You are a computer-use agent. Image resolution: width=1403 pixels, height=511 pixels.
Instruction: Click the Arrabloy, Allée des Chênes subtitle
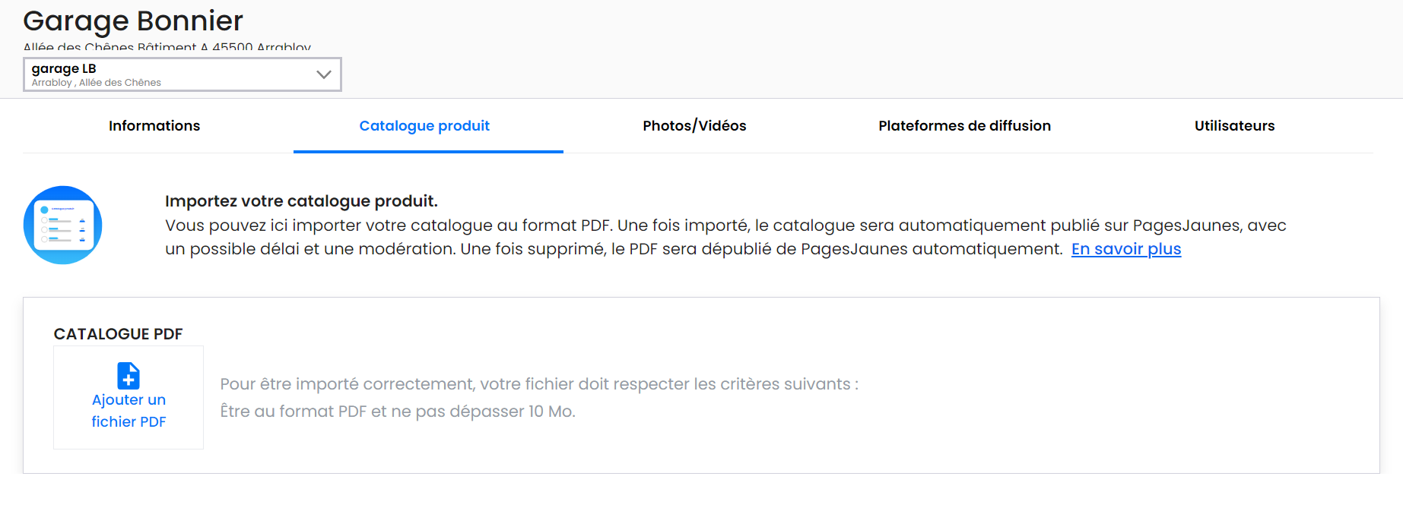click(x=97, y=83)
